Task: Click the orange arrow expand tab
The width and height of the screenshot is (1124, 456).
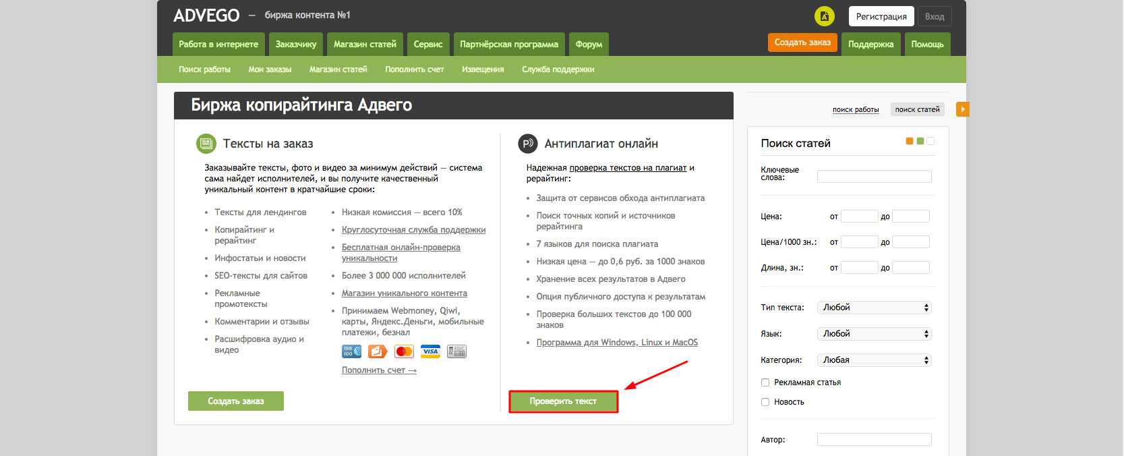Action: [x=963, y=109]
